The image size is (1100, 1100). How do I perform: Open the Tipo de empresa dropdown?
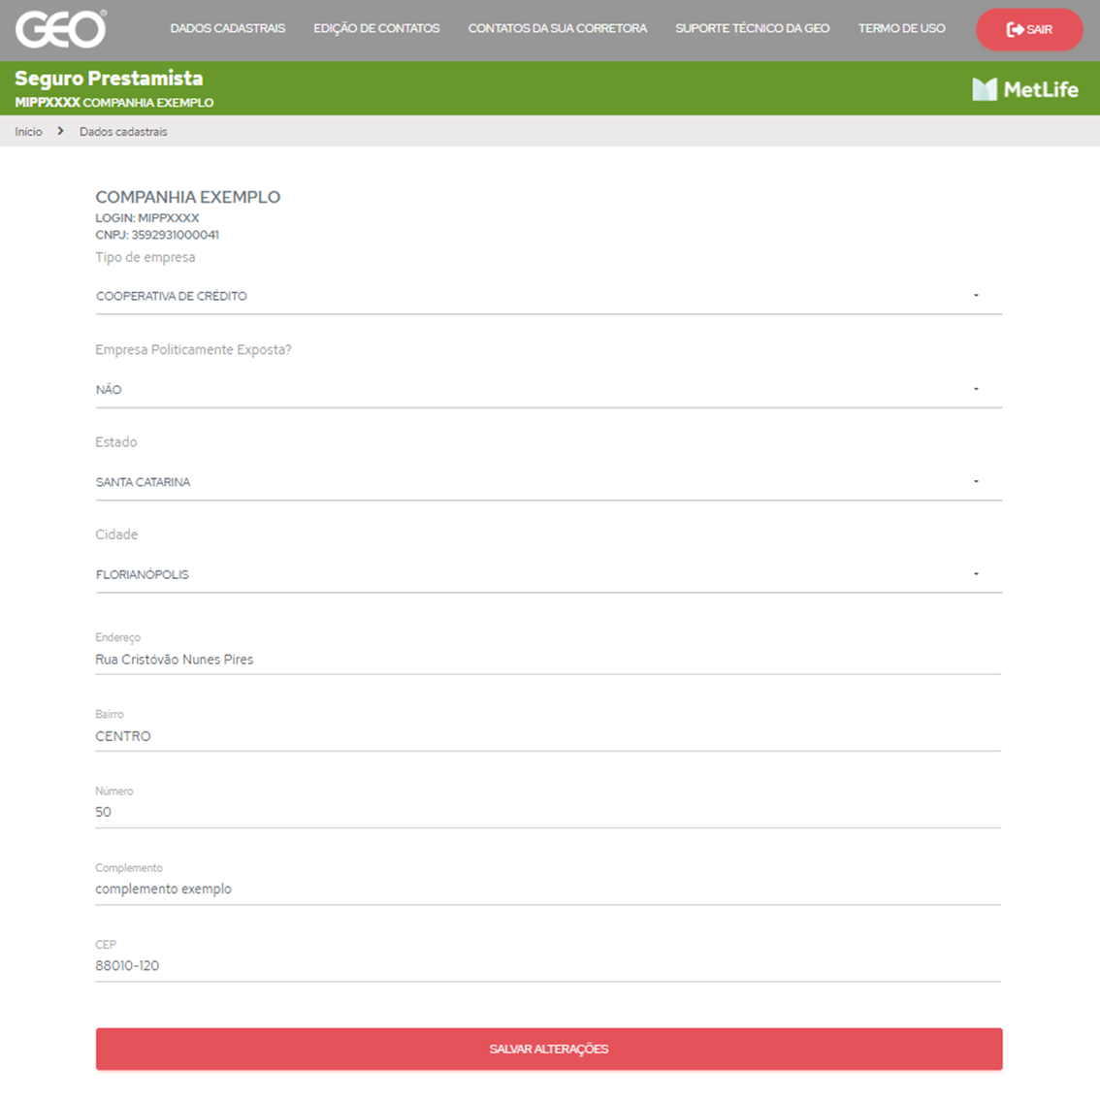(x=549, y=296)
